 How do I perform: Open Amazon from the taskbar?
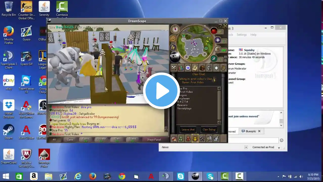[x=34, y=176]
